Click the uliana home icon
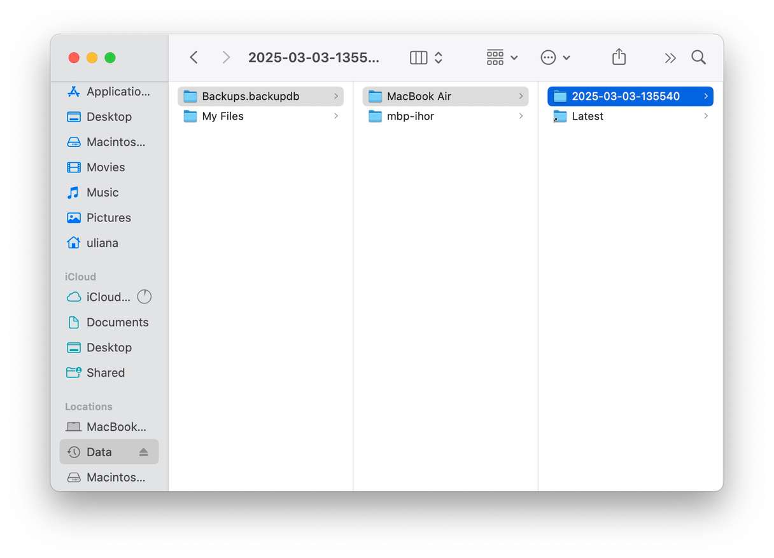Image resolution: width=774 pixels, height=558 pixels. coord(74,243)
